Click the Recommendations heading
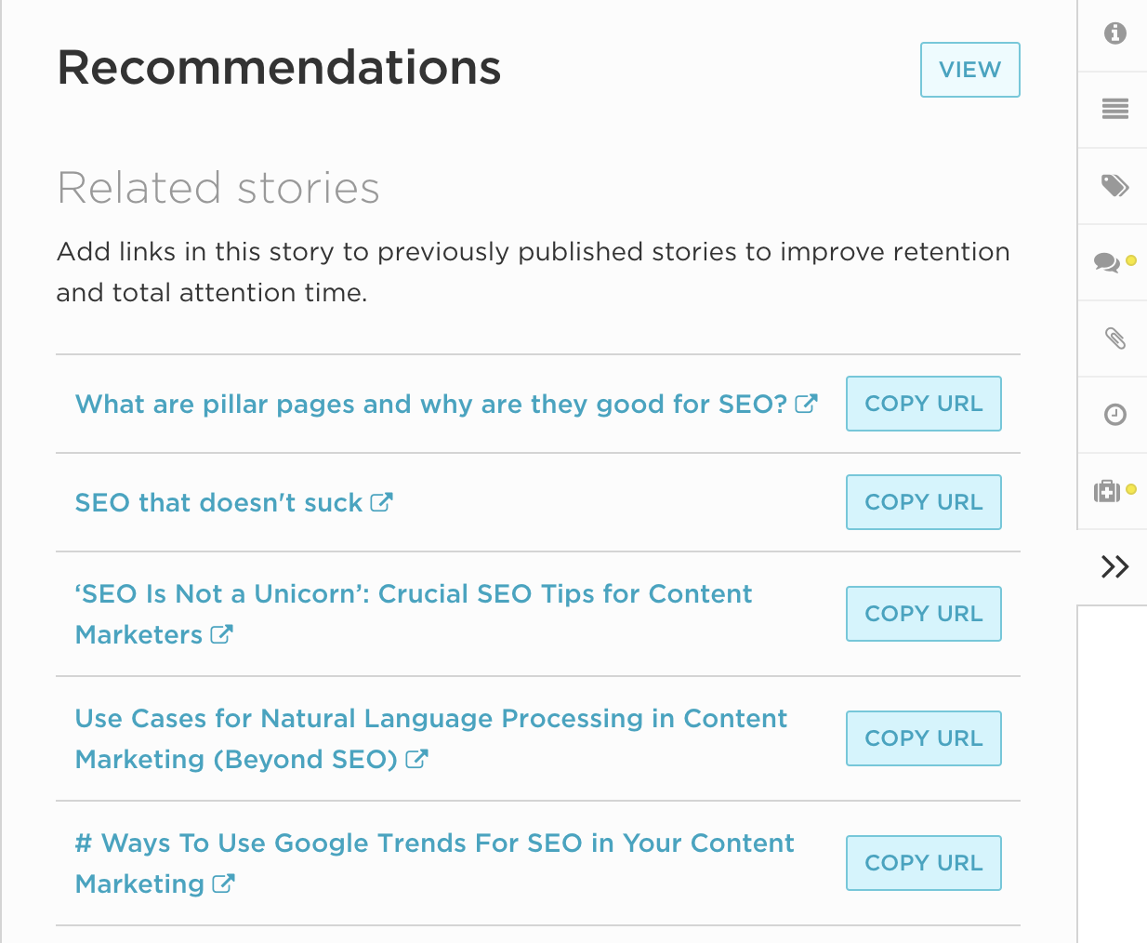 click(x=280, y=67)
